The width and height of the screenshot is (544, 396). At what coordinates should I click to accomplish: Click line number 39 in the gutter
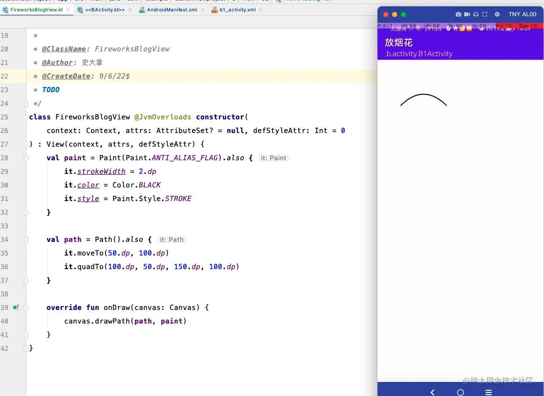[4, 307]
